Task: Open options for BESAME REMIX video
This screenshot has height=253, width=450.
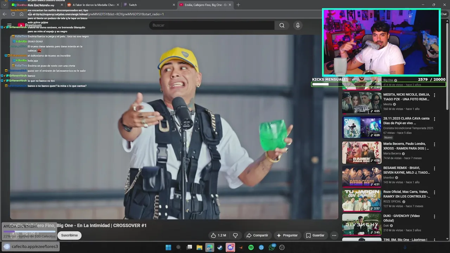Action: (435, 168)
